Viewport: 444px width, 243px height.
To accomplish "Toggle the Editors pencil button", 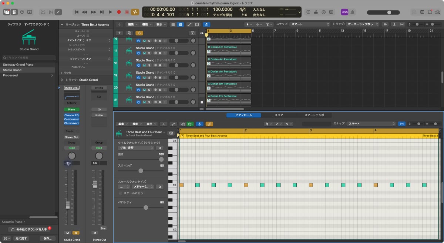I will (x=58, y=12).
